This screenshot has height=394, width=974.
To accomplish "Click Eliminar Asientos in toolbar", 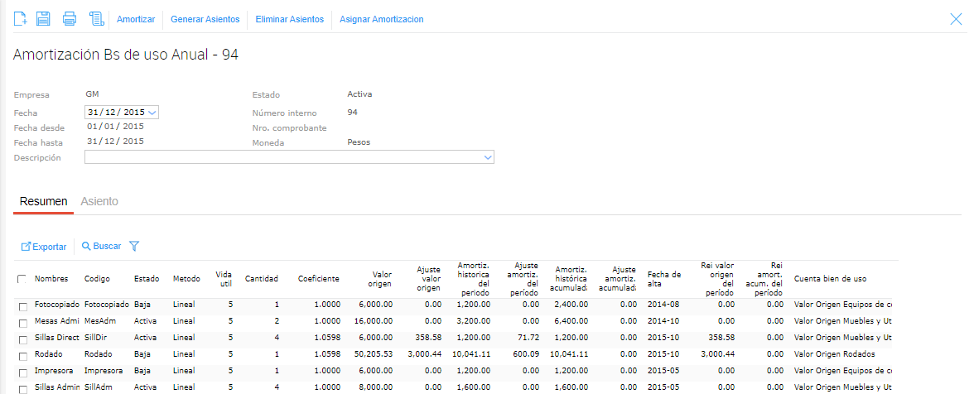I will tap(290, 19).
